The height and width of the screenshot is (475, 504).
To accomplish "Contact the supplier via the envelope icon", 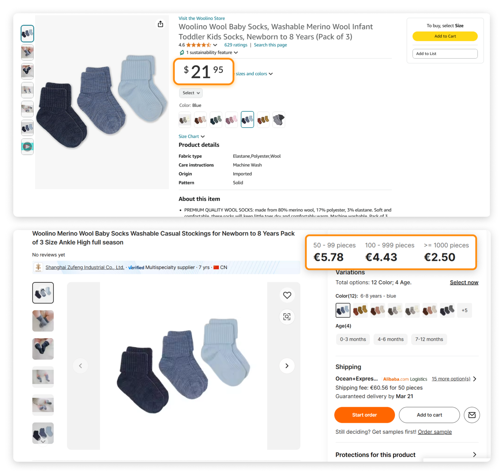I will coord(472,415).
